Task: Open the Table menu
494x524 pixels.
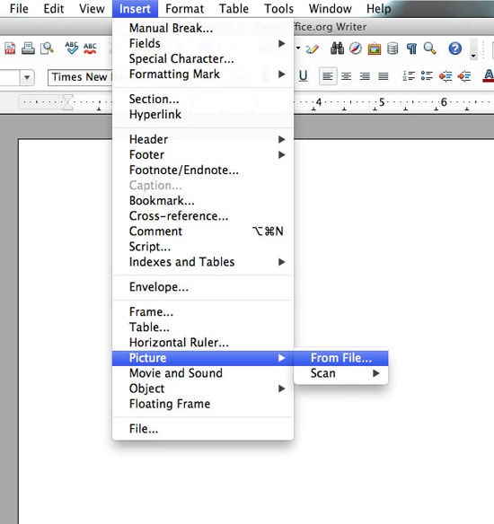Action: coord(234,9)
